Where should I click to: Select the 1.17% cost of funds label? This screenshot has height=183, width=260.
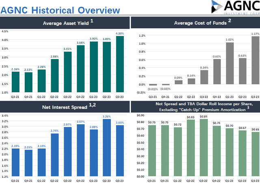coord(256,34)
